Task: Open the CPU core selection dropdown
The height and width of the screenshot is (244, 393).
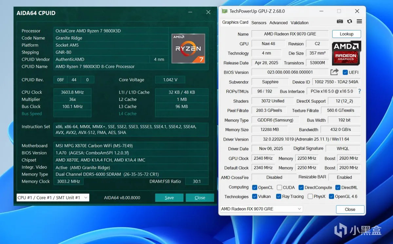Action: (53, 198)
